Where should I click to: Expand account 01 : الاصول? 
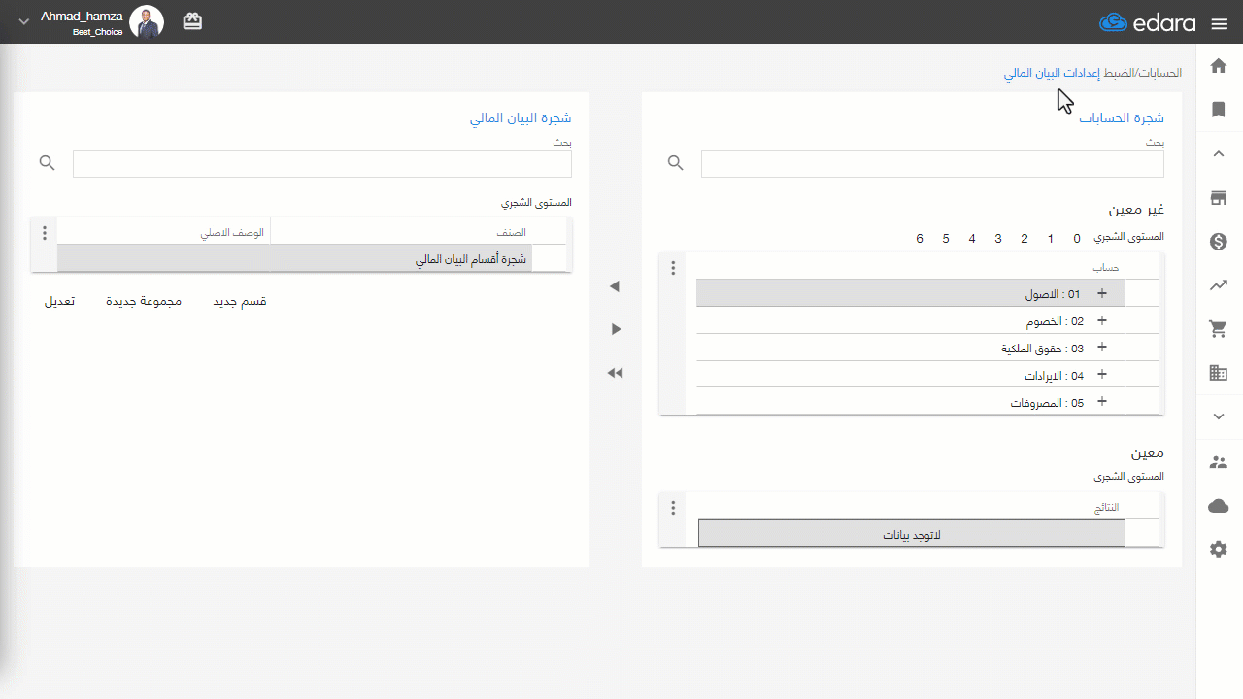tap(1101, 293)
